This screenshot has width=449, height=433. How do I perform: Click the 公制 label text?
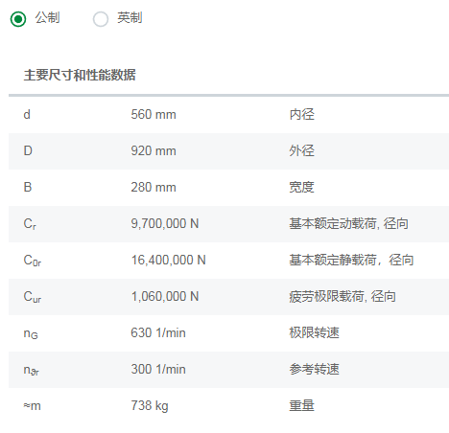pyautogui.click(x=47, y=17)
